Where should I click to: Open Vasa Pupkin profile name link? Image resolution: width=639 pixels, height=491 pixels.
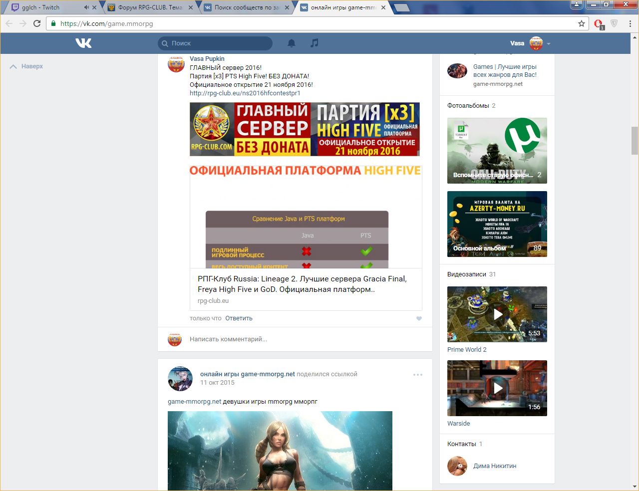pos(207,59)
